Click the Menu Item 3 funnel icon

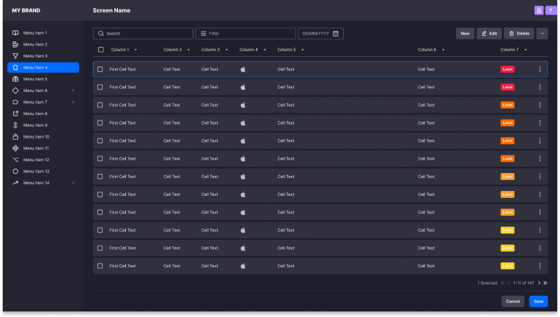tap(15, 56)
